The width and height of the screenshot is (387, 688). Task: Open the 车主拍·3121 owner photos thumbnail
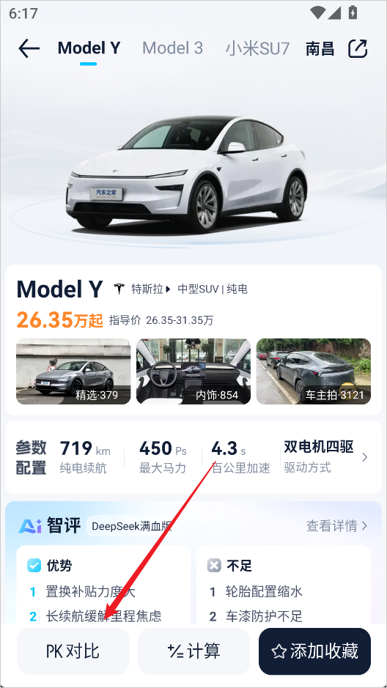[x=313, y=371]
